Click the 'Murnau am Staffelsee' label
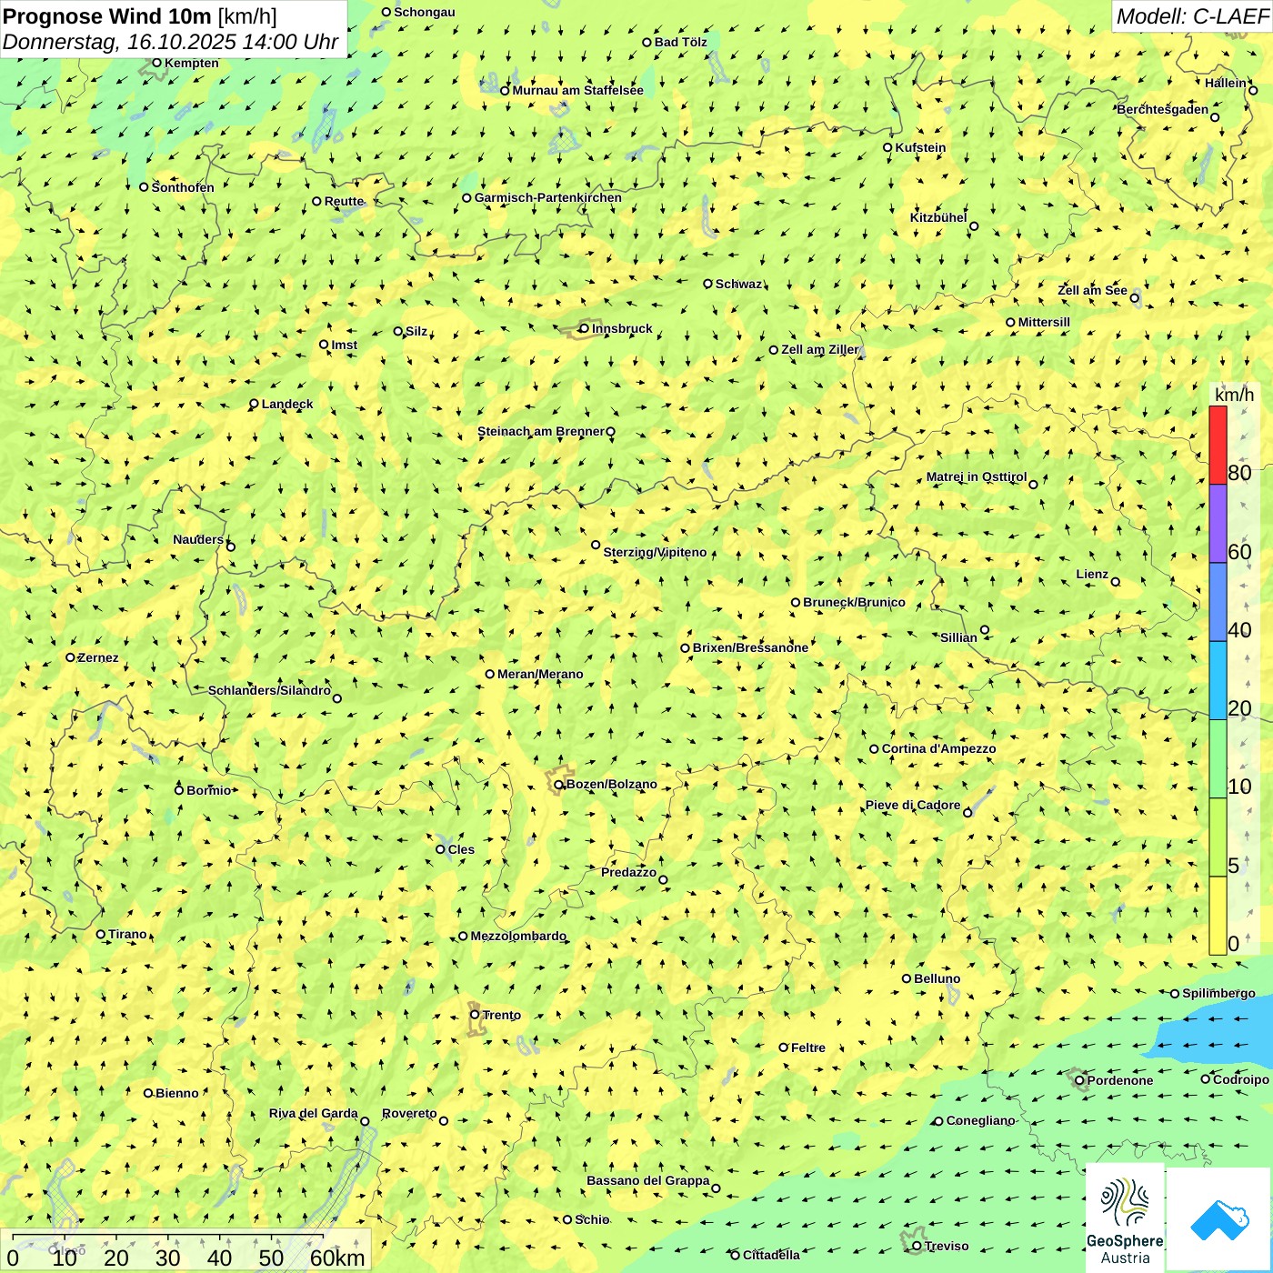Viewport: 1273px width, 1273px height. 577,90
